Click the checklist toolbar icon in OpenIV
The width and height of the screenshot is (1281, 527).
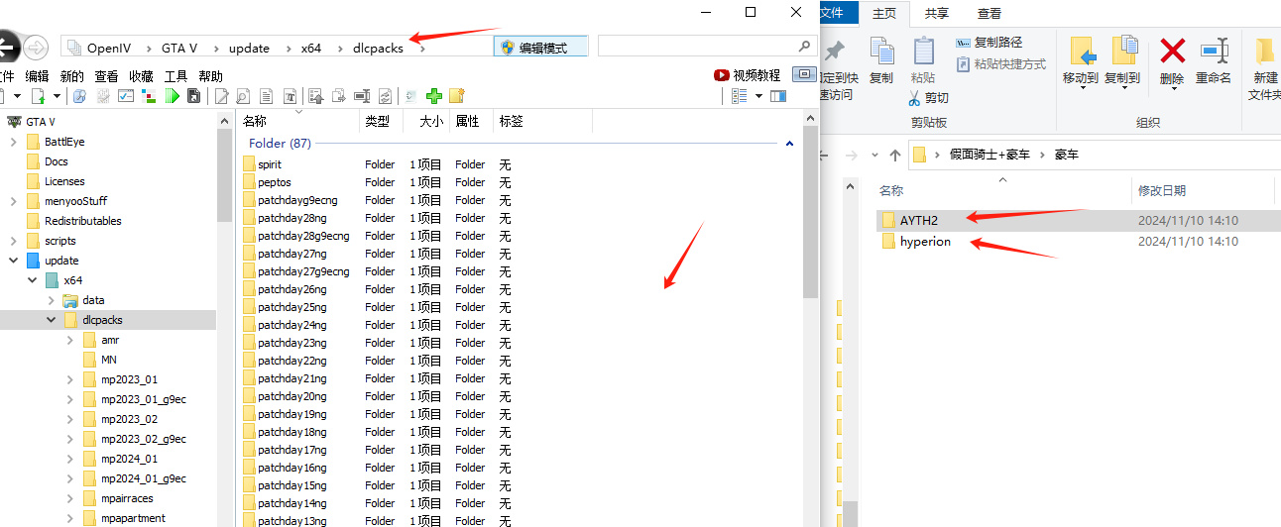[x=126, y=96]
